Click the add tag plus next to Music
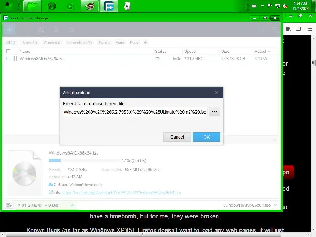Screen dimensions: 316x237 145,42
